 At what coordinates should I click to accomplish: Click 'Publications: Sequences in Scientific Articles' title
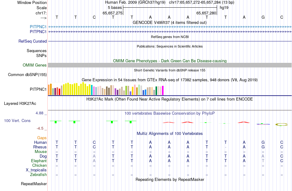coord(170,46)
